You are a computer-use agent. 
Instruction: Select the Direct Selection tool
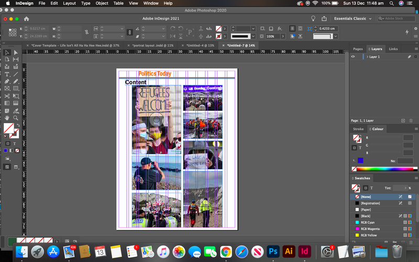pyautogui.click(x=16, y=53)
